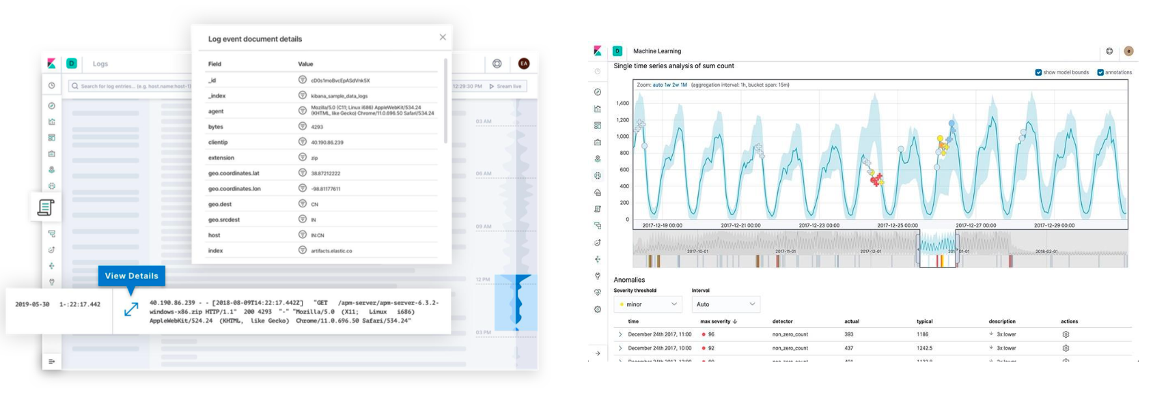Select the 1w zoom link

(668, 85)
